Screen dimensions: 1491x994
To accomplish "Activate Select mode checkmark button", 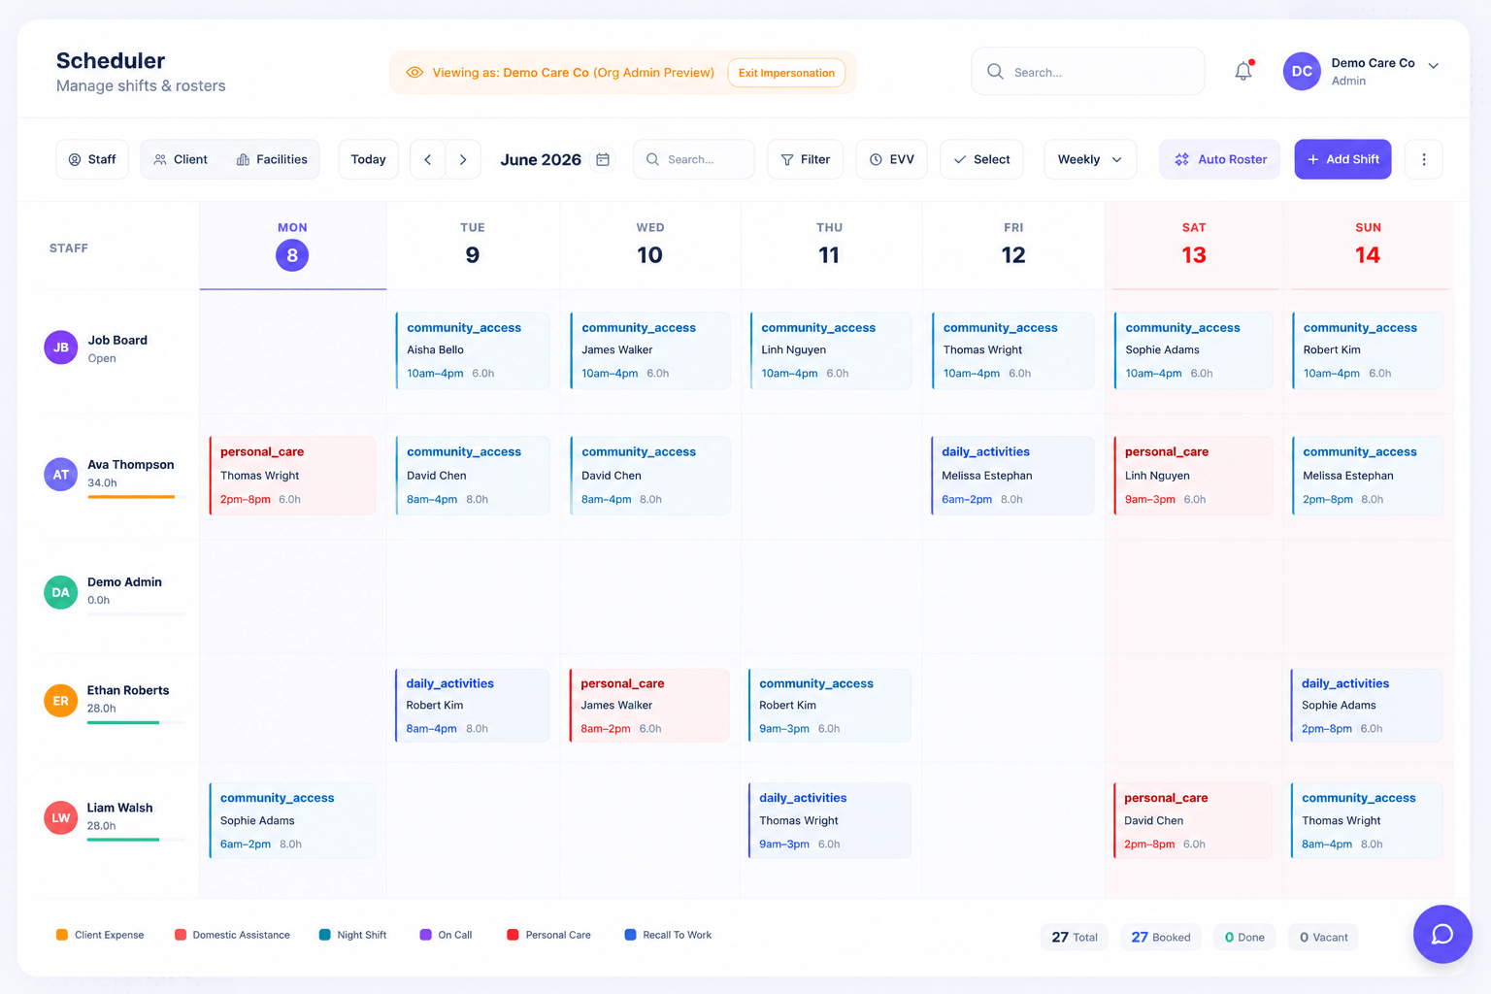I will (x=981, y=159).
